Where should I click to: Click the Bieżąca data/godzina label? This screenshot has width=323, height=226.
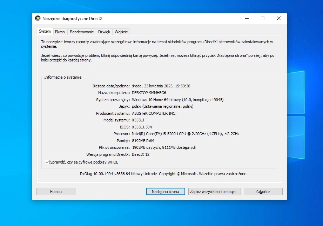[111, 86]
